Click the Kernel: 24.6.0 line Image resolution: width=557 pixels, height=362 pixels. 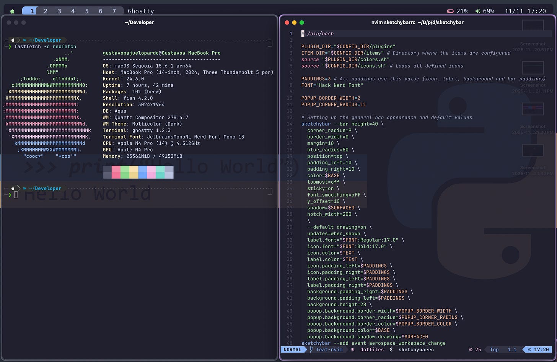(x=123, y=78)
